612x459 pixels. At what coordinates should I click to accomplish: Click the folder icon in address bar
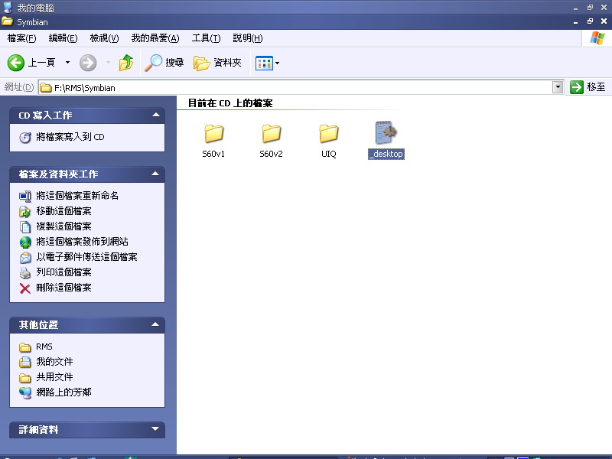point(46,88)
